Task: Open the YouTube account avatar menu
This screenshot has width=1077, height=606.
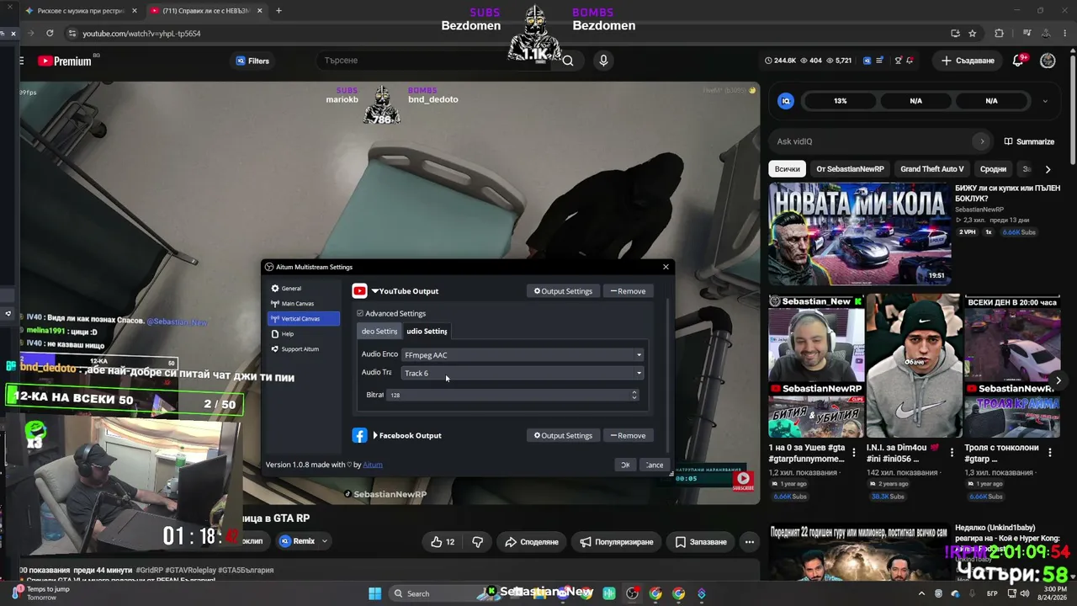Action: tap(1048, 61)
